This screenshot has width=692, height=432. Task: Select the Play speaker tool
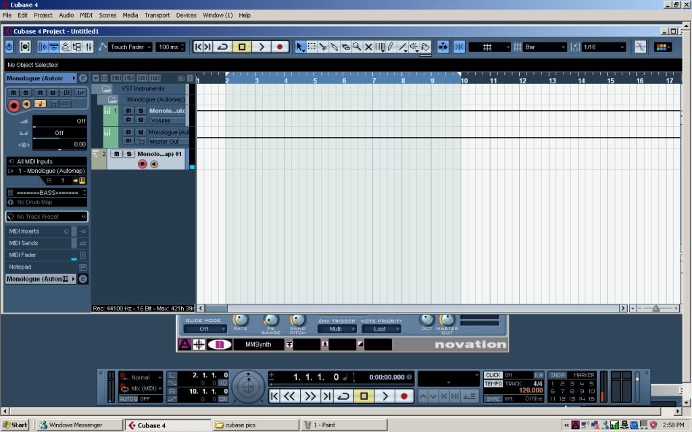coord(414,47)
